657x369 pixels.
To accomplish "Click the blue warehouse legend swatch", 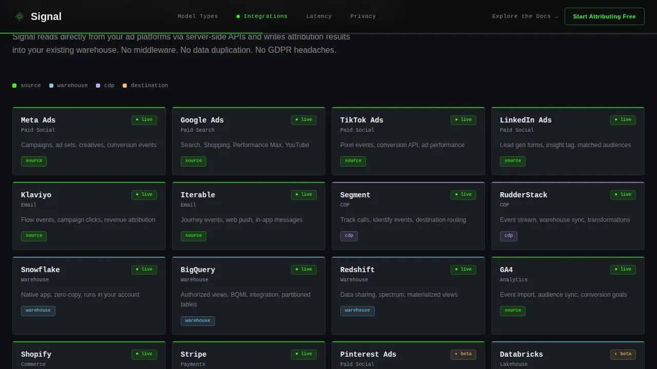I will coord(51,86).
